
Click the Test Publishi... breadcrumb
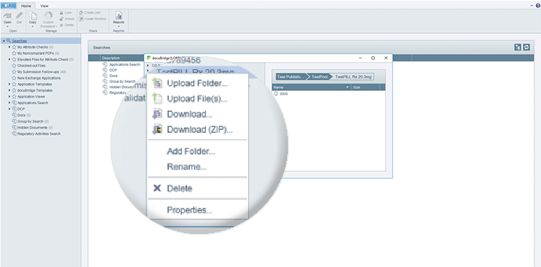[x=291, y=76]
